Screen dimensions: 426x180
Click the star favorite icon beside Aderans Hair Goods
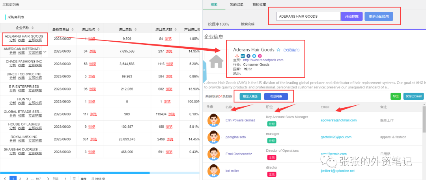[x=278, y=50]
